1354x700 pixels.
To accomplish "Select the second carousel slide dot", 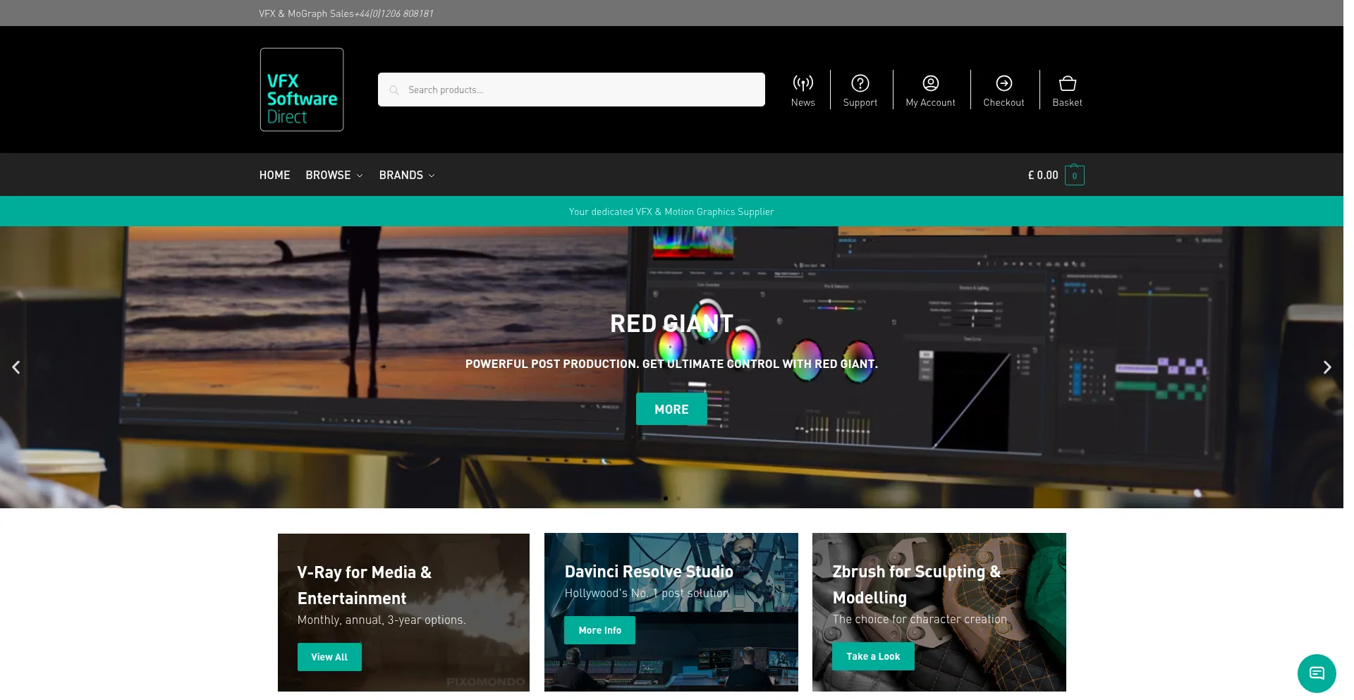I will (678, 498).
